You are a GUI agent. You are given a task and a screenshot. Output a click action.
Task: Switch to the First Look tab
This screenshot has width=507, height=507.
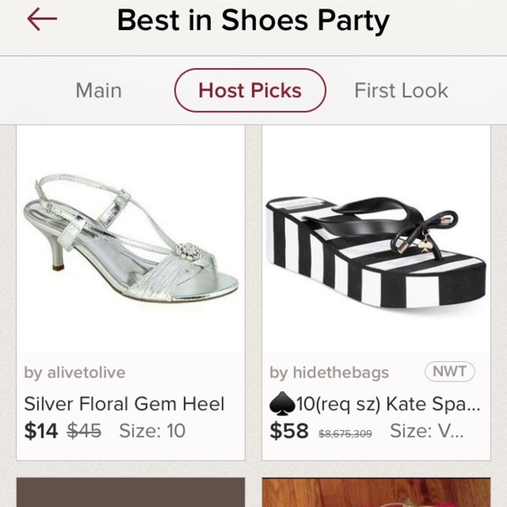401,90
